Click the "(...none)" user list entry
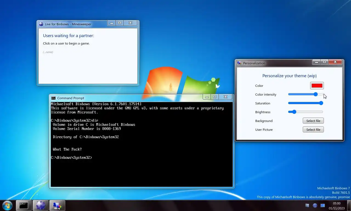Screen dimensions: 351x211 point(48,52)
